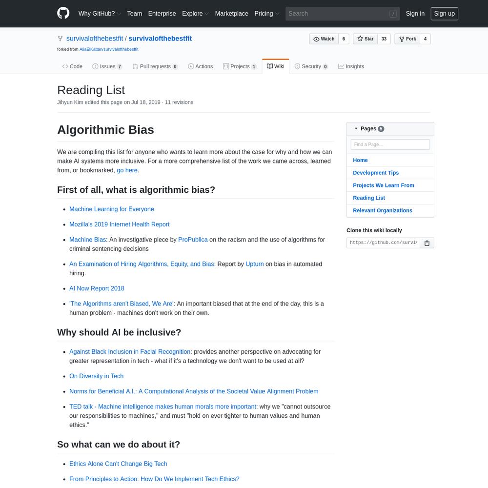
Task: Select the Wiki tab
Action: click(x=275, y=66)
